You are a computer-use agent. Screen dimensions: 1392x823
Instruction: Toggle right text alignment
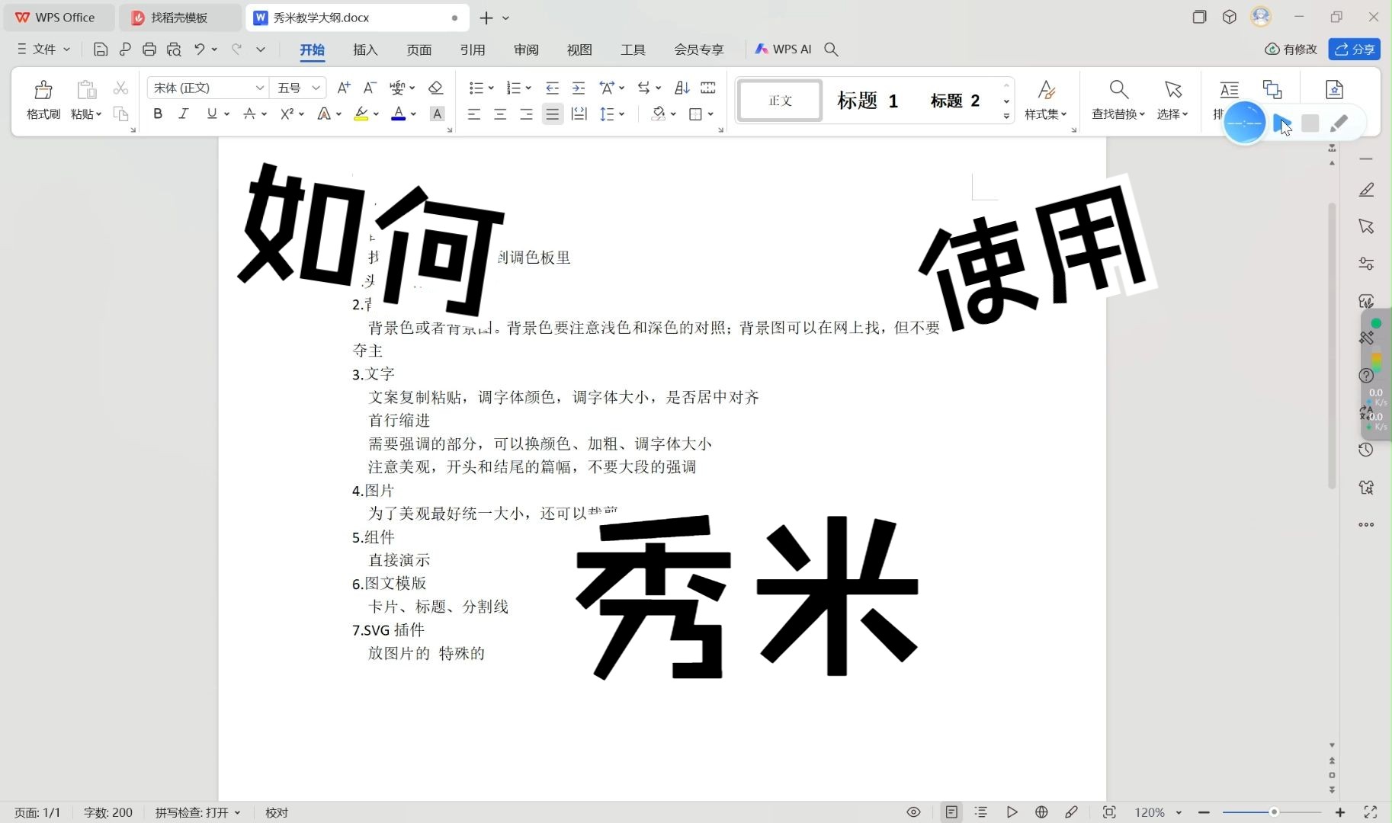coord(526,114)
